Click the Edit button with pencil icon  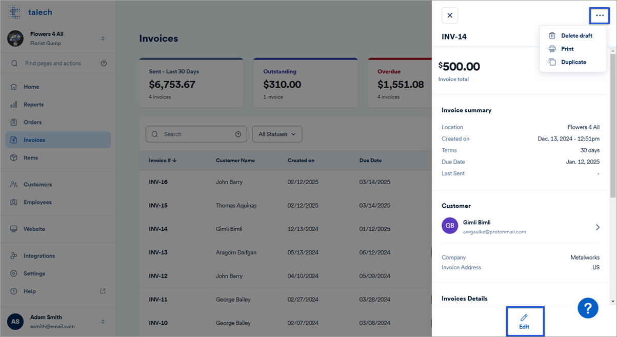525,322
